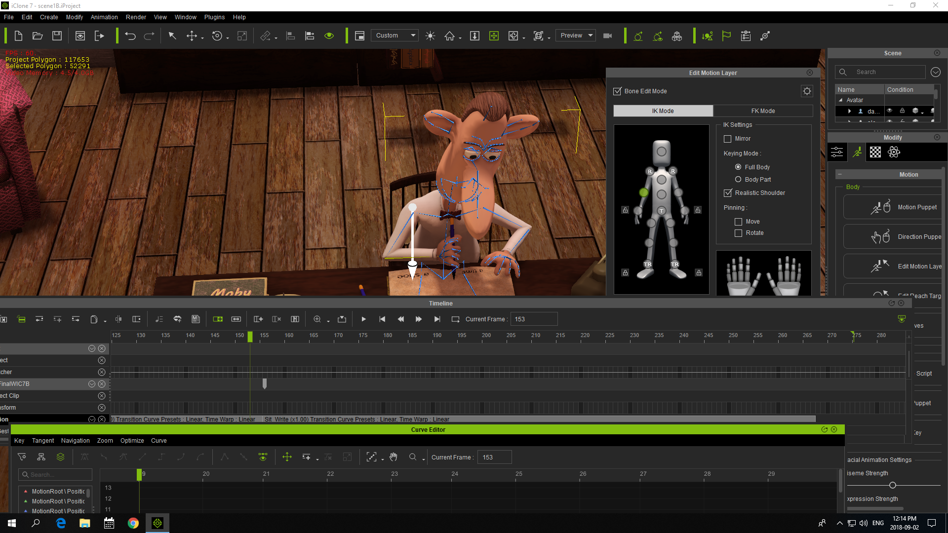Create a new project with the blank page icon
The width and height of the screenshot is (948, 533).
click(18, 36)
